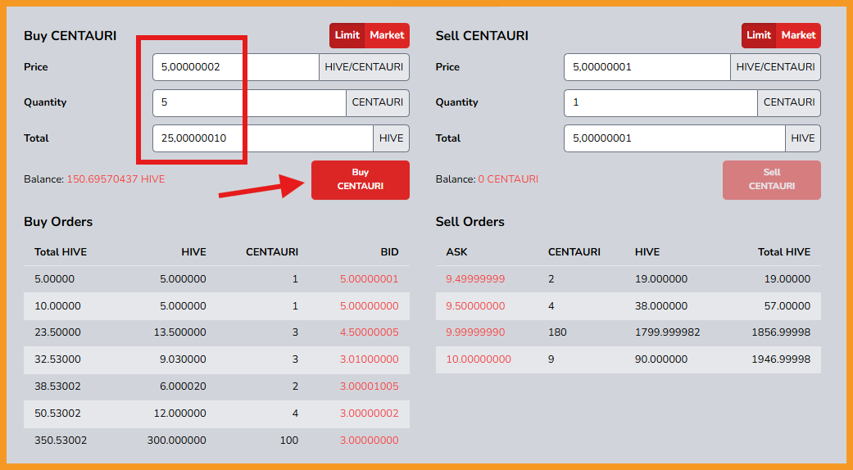Screen dimensions: 853x470
Task: Click the bid price 5.00000000
Action: click(370, 306)
